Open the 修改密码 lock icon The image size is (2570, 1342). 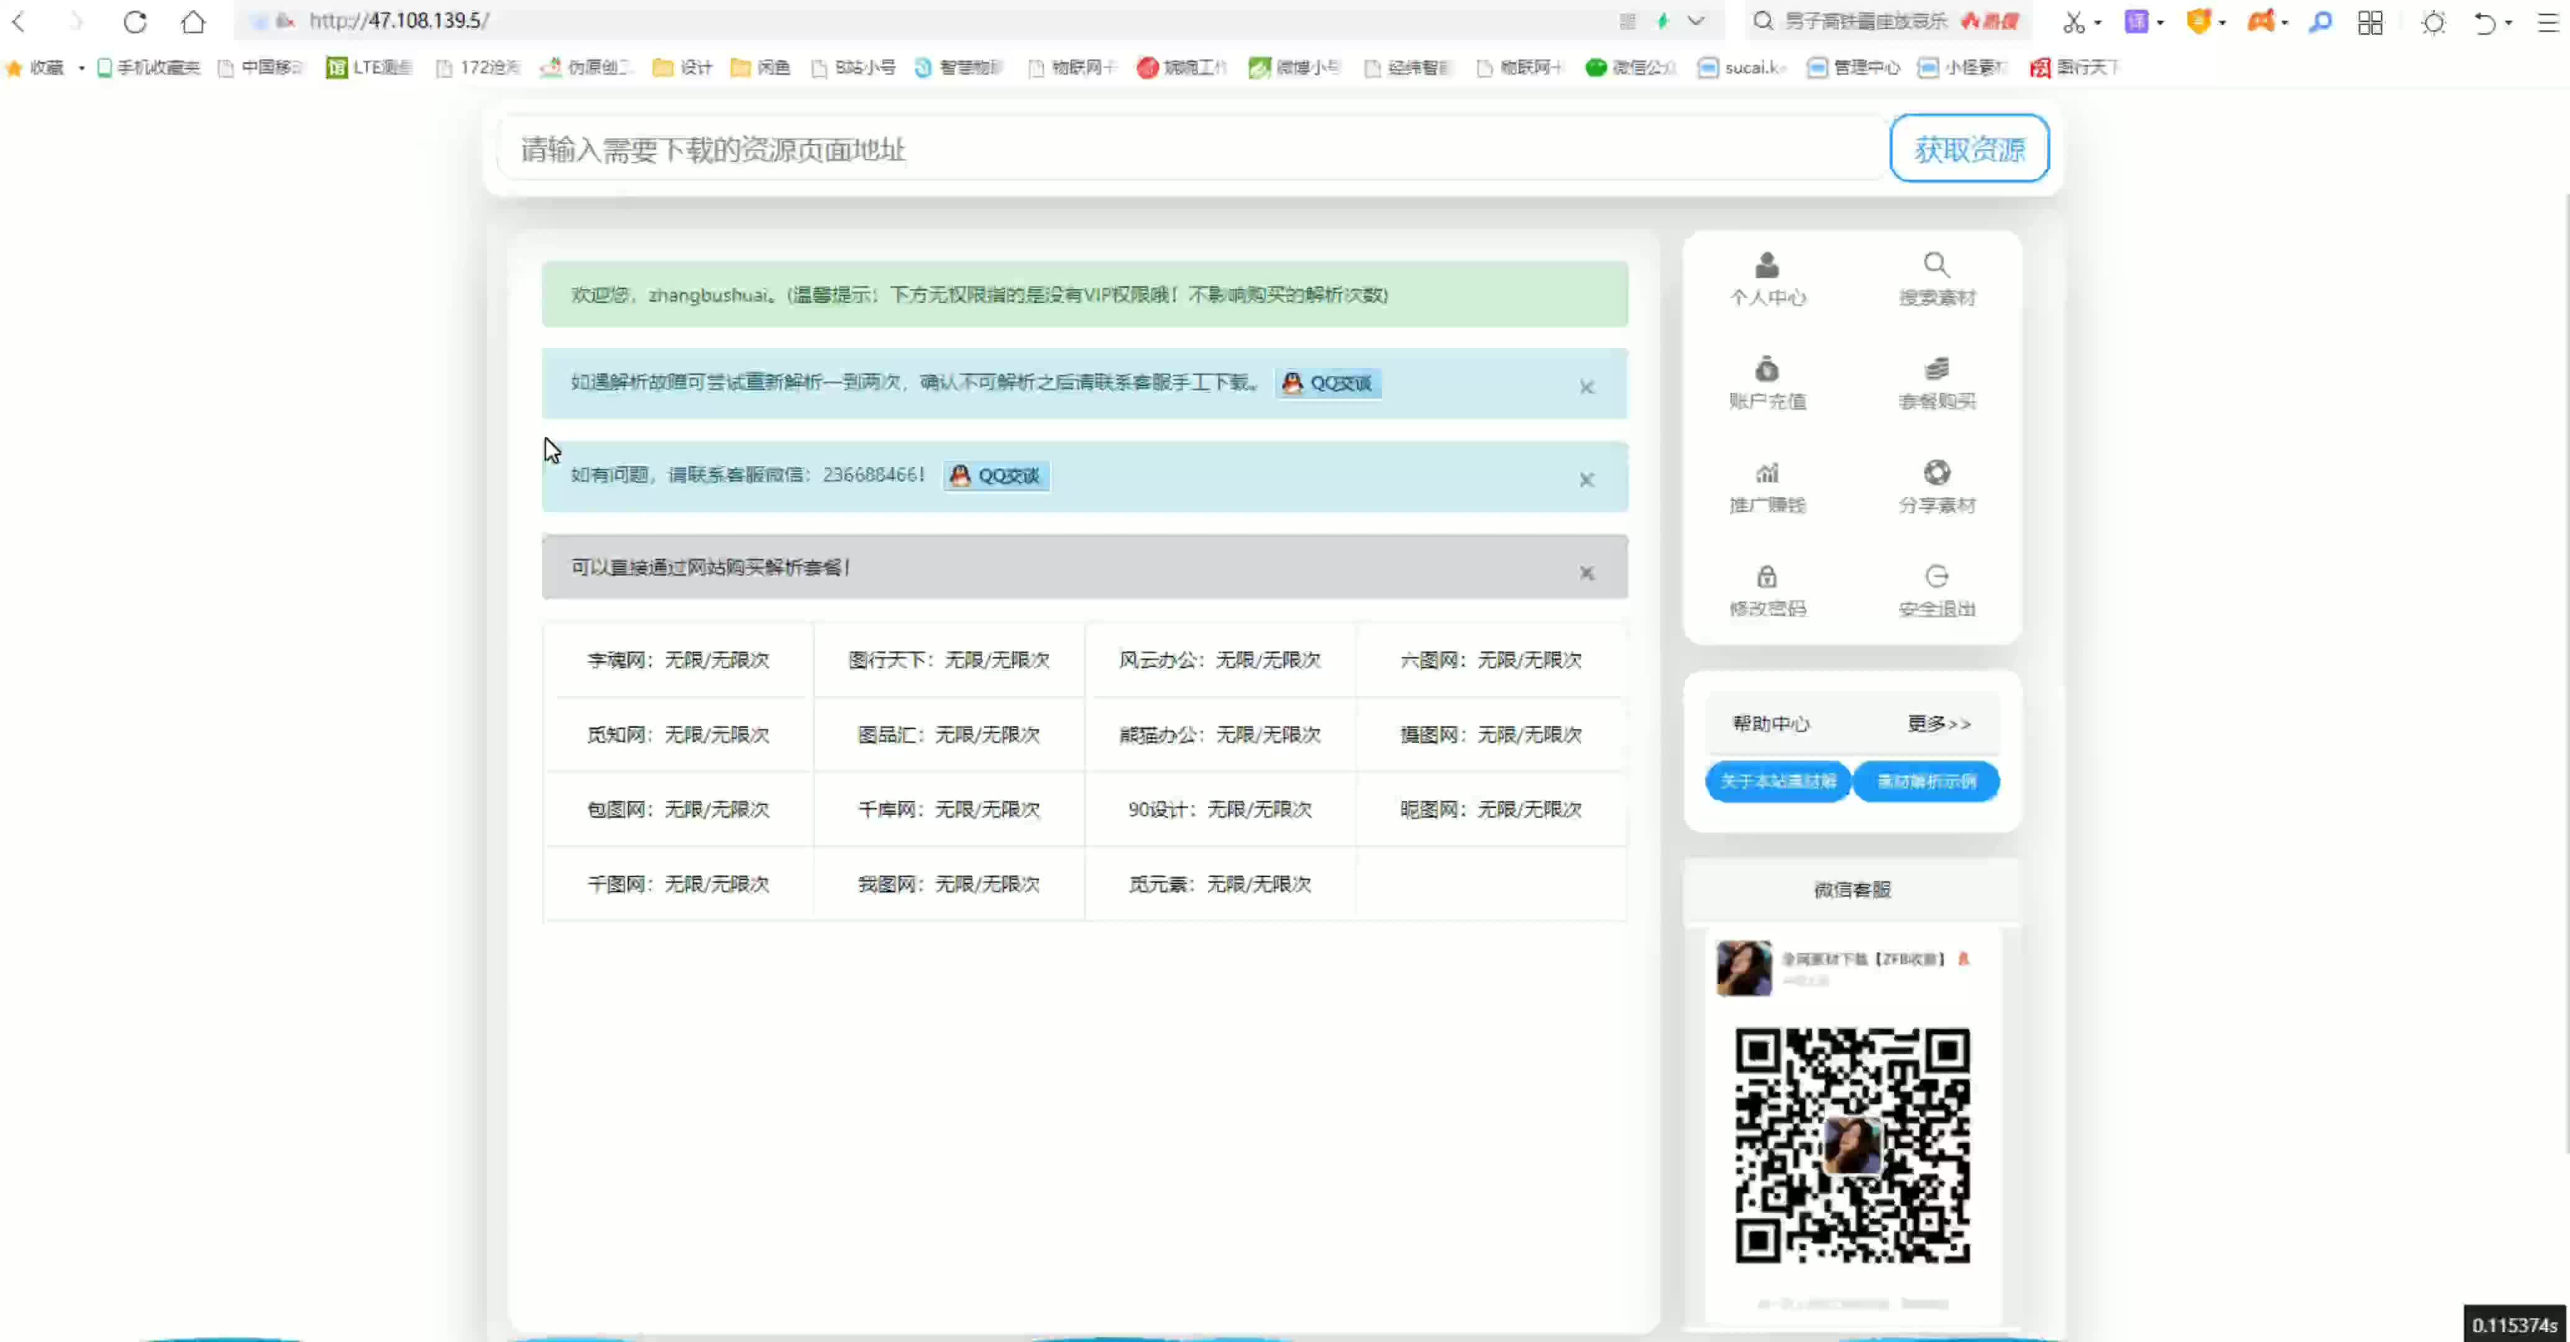1767,576
